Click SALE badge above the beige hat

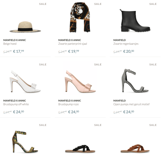click(43, 4)
